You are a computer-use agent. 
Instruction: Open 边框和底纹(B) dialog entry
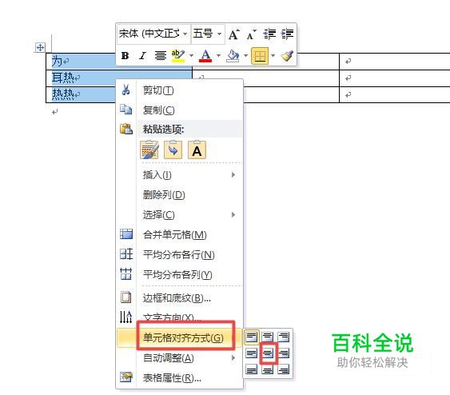[180, 298]
